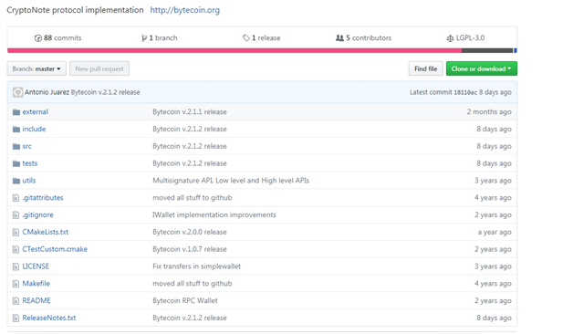Click the pink language bar segment
The height and width of the screenshot is (334, 573).
click(234, 50)
